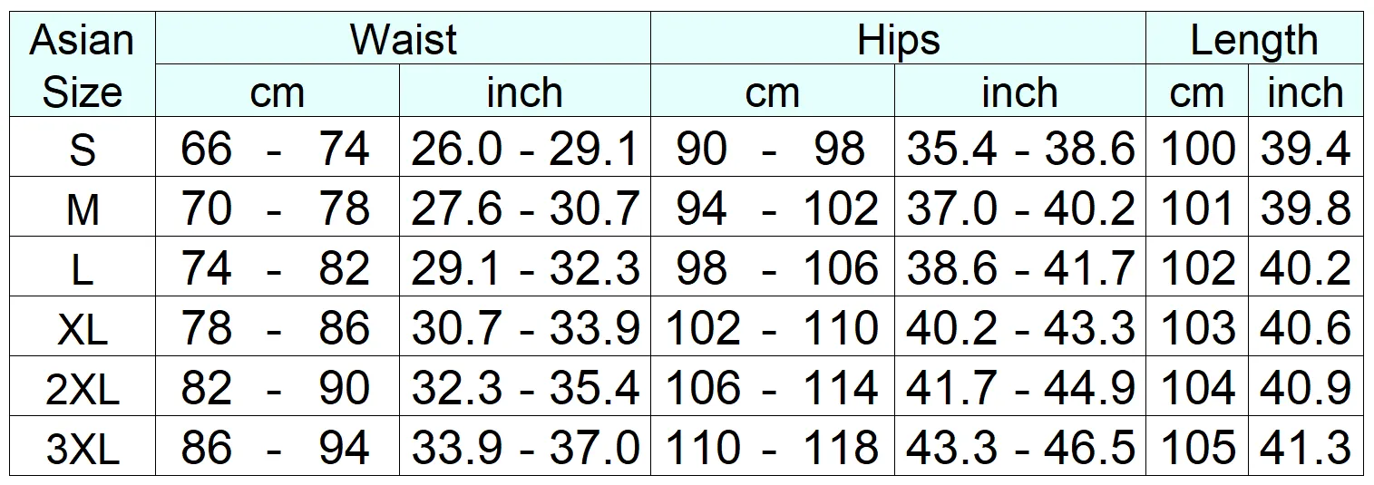
Task: Click hips inch cell 37.0 - 40.2
Action: point(1020,208)
